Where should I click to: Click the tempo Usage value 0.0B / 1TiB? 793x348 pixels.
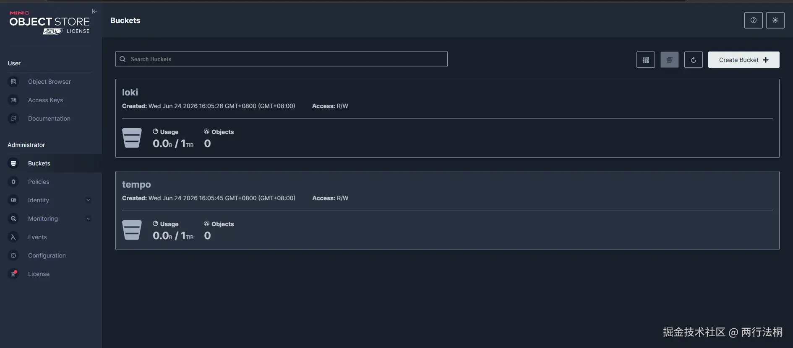coord(173,236)
